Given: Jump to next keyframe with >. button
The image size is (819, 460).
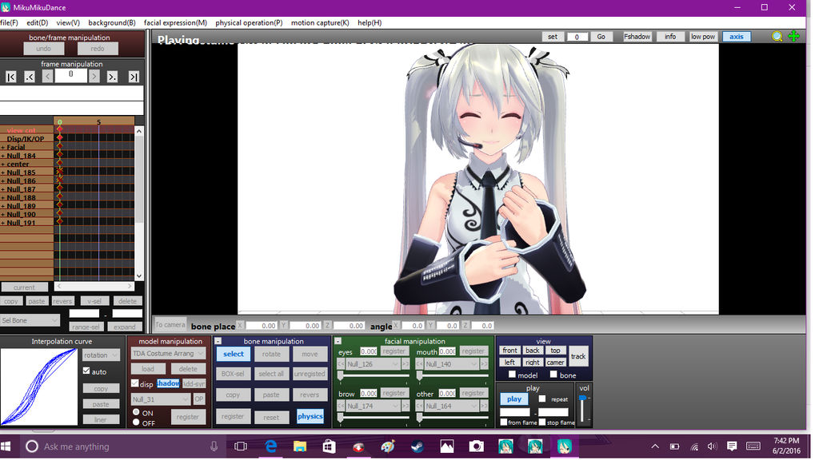Looking at the screenshot, I should point(112,77).
